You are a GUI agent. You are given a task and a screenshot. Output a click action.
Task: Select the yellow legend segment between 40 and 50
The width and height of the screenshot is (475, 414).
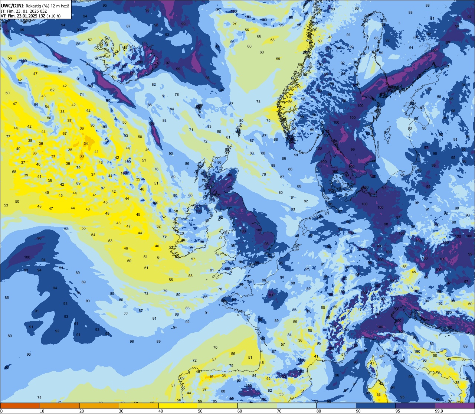point(178,405)
